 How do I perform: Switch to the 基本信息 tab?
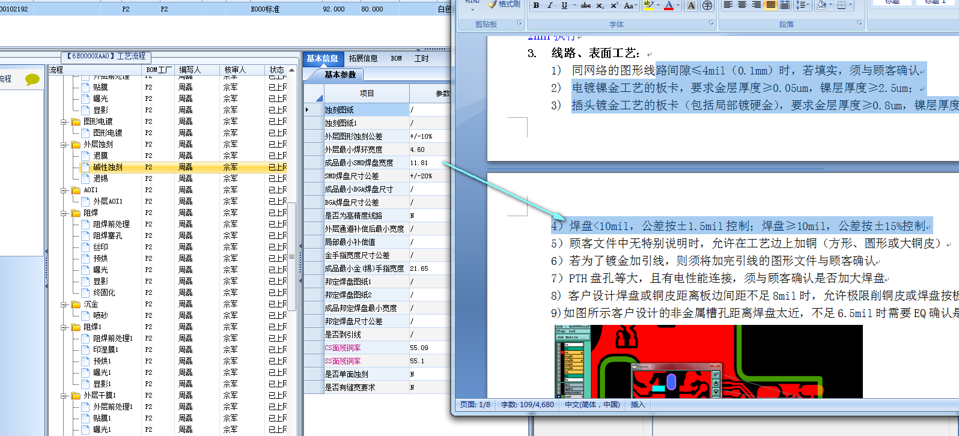point(322,58)
